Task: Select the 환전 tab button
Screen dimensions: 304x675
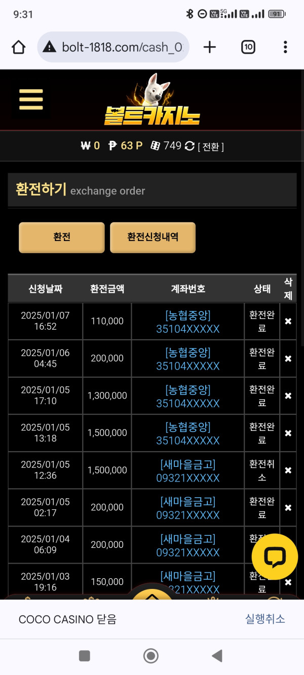Action: point(62,237)
